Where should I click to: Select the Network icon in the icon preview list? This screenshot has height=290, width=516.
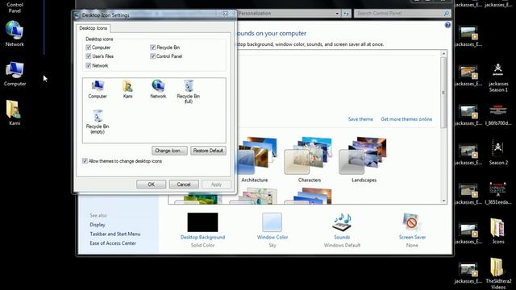(x=158, y=89)
